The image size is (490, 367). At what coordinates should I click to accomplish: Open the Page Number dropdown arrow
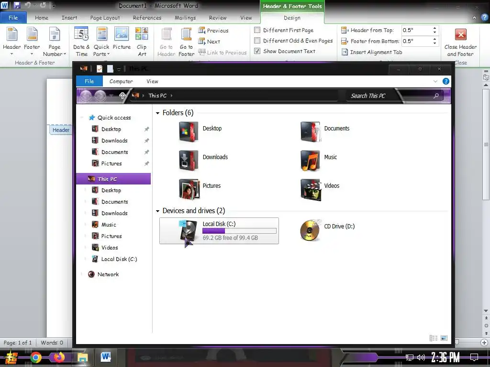pyautogui.click(x=65, y=54)
